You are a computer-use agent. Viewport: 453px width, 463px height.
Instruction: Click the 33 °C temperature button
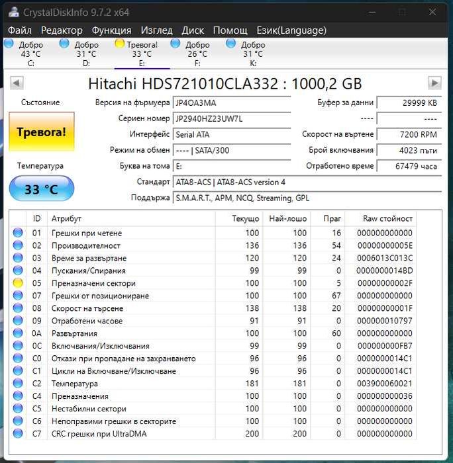[x=42, y=189]
